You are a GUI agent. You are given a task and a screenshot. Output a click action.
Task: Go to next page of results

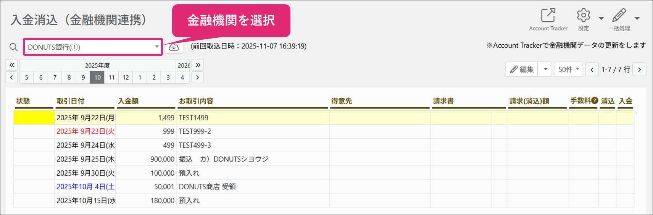pos(639,70)
